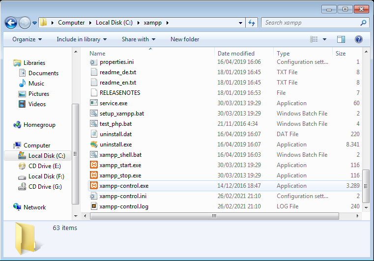Click the magnifier icon in search box
Viewport: 374px width, 261px height.
(363, 23)
